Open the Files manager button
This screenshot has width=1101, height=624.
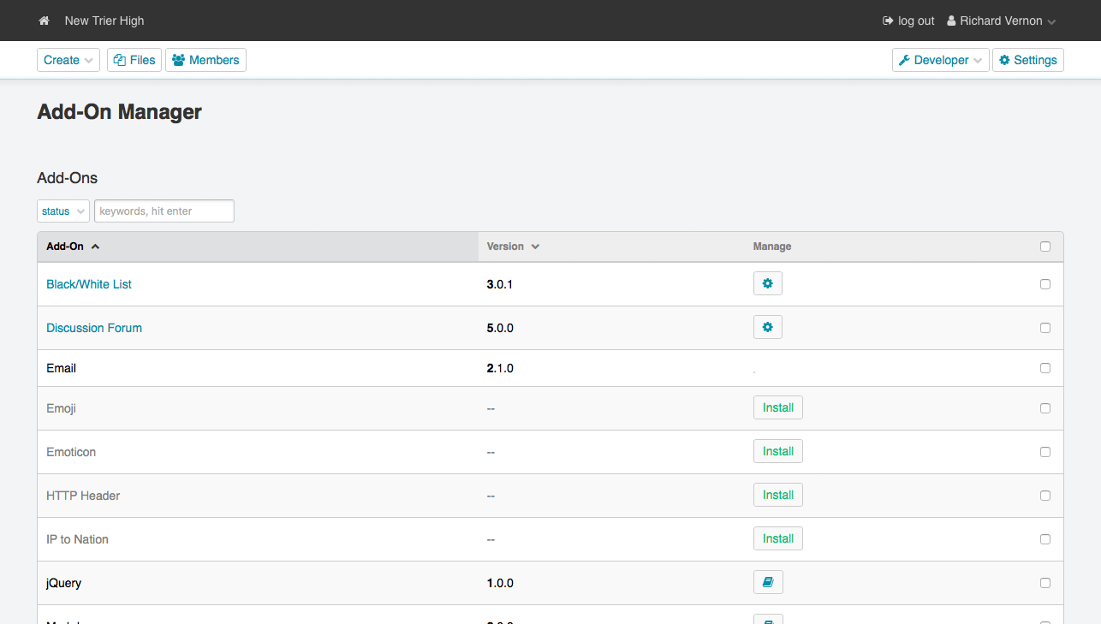pyautogui.click(x=134, y=60)
